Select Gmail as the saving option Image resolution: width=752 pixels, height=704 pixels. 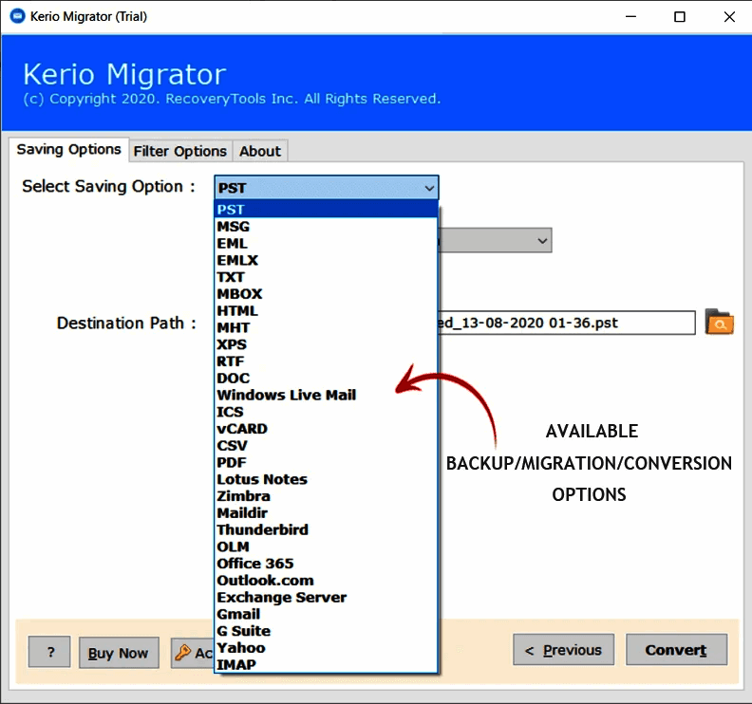(x=238, y=614)
